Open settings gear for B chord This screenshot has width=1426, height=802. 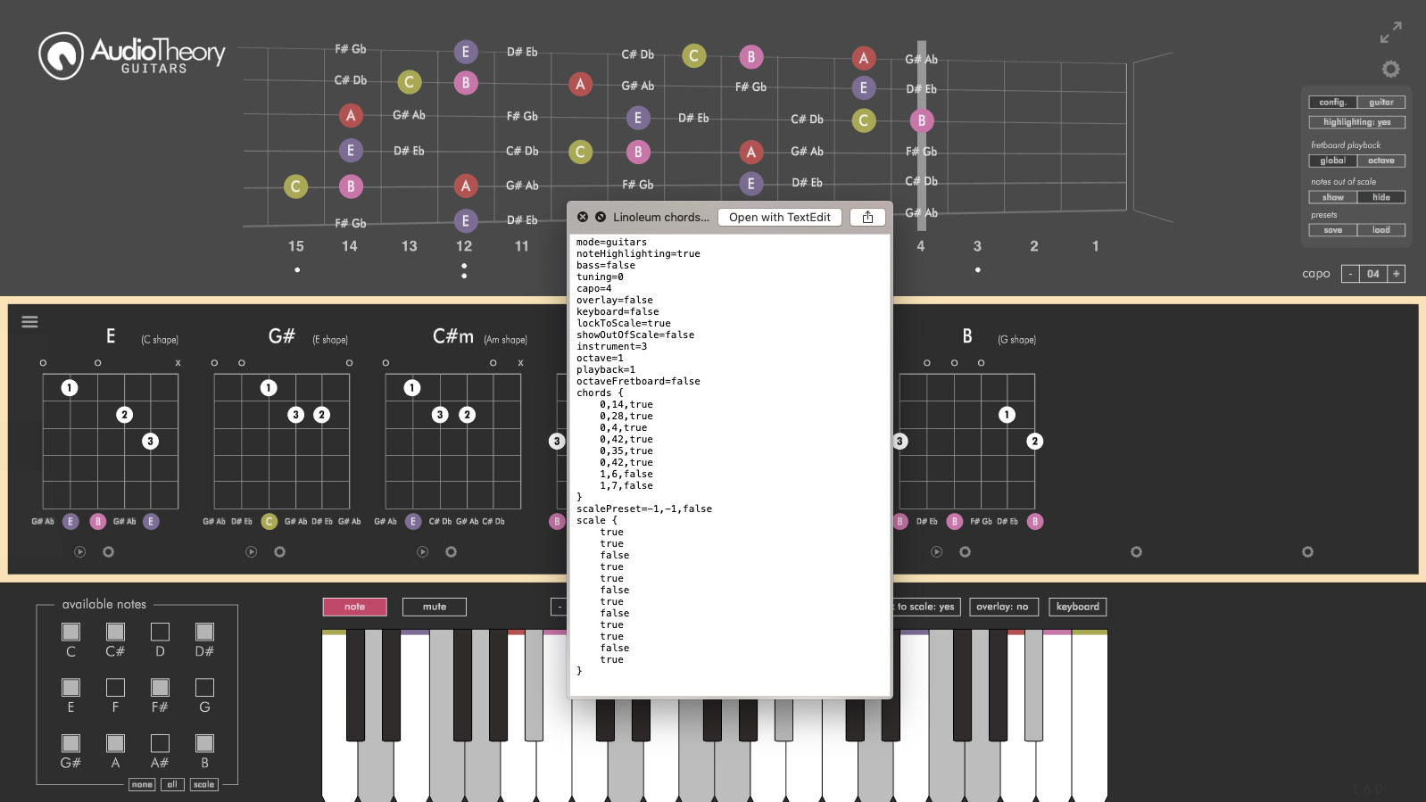[x=965, y=552]
